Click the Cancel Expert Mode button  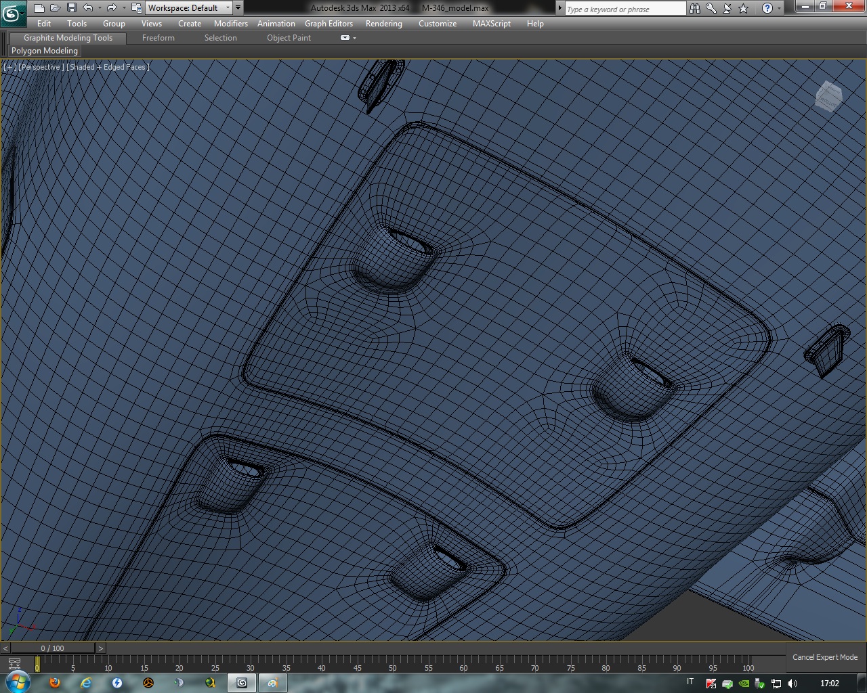[x=825, y=657]
